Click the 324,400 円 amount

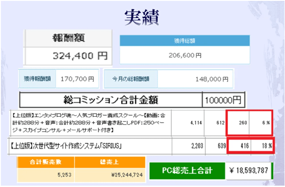click(x=80, y=55)
